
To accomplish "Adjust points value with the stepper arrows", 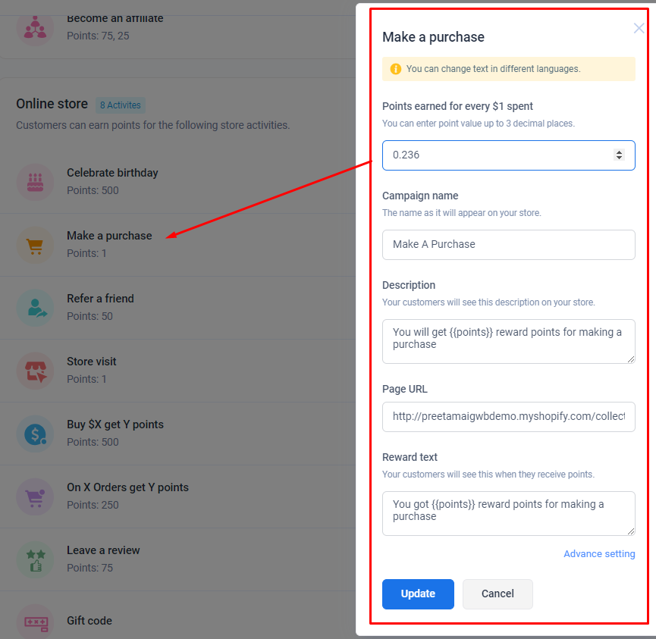I will [619, 155].
